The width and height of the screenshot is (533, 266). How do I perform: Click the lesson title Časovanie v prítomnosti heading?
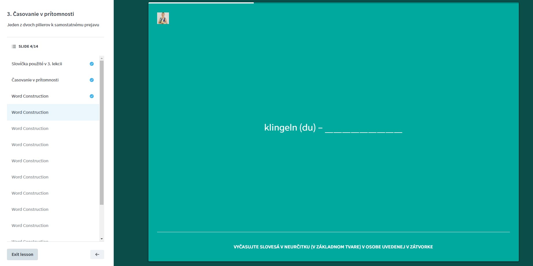click(x=41, y=14)
